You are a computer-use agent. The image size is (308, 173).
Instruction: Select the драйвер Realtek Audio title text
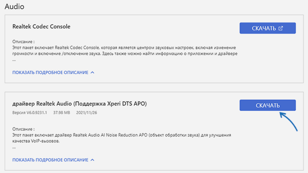point(80,104)
